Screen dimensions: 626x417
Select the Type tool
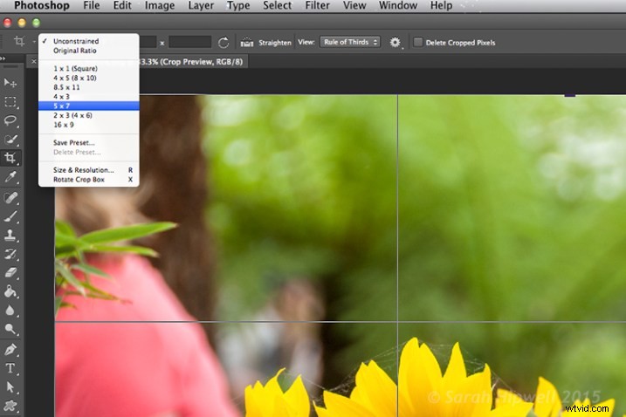pos(10,368)
